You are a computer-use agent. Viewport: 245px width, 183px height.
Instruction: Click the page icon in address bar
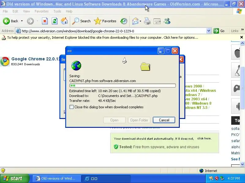pos(18,31)
